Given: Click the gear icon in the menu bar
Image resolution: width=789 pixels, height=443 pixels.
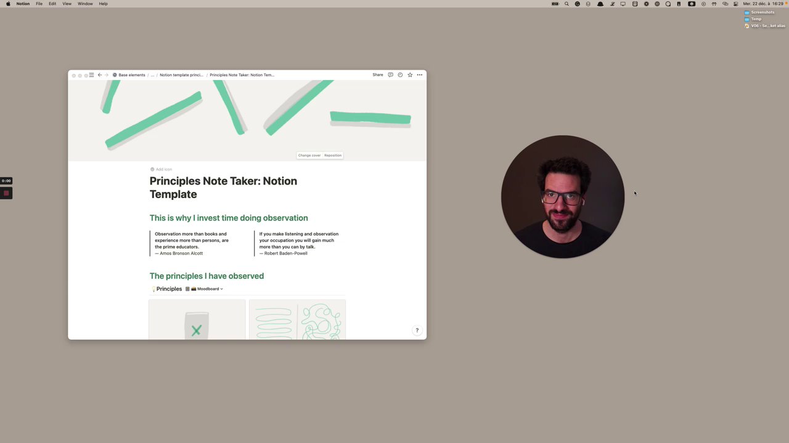Looking at the screenshot, I should [x=646, y=4].
